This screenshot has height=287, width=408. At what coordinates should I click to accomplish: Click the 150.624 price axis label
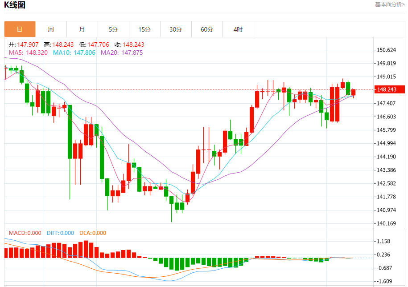[387, 50]
